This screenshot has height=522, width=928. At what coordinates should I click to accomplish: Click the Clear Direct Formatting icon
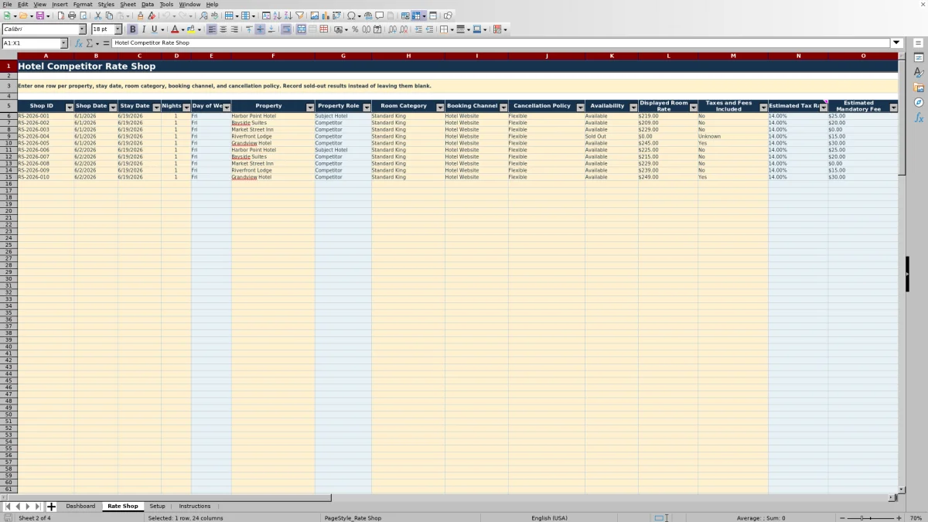152,15
